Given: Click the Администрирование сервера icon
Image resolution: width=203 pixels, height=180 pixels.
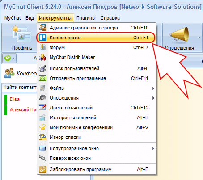Looking at the screenshot, I should pyautogui.click(x=42, y=28).
